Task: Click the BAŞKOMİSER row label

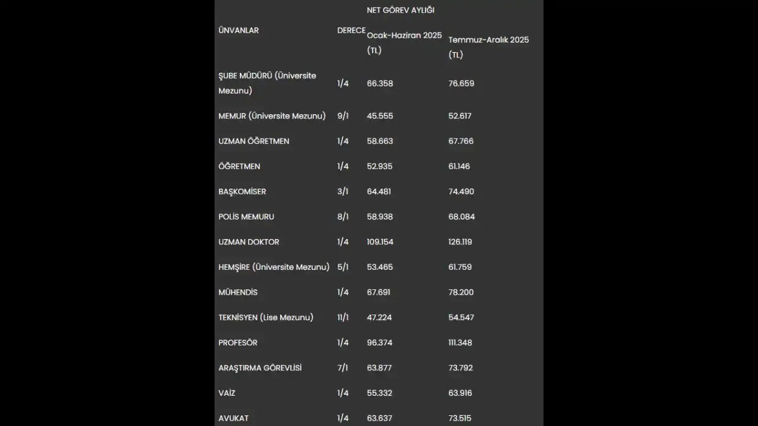Action: click(242, 192)
